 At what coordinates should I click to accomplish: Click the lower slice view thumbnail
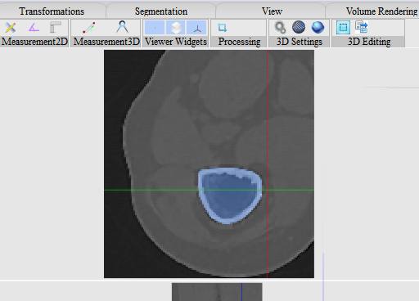click(x=217, y=292)
